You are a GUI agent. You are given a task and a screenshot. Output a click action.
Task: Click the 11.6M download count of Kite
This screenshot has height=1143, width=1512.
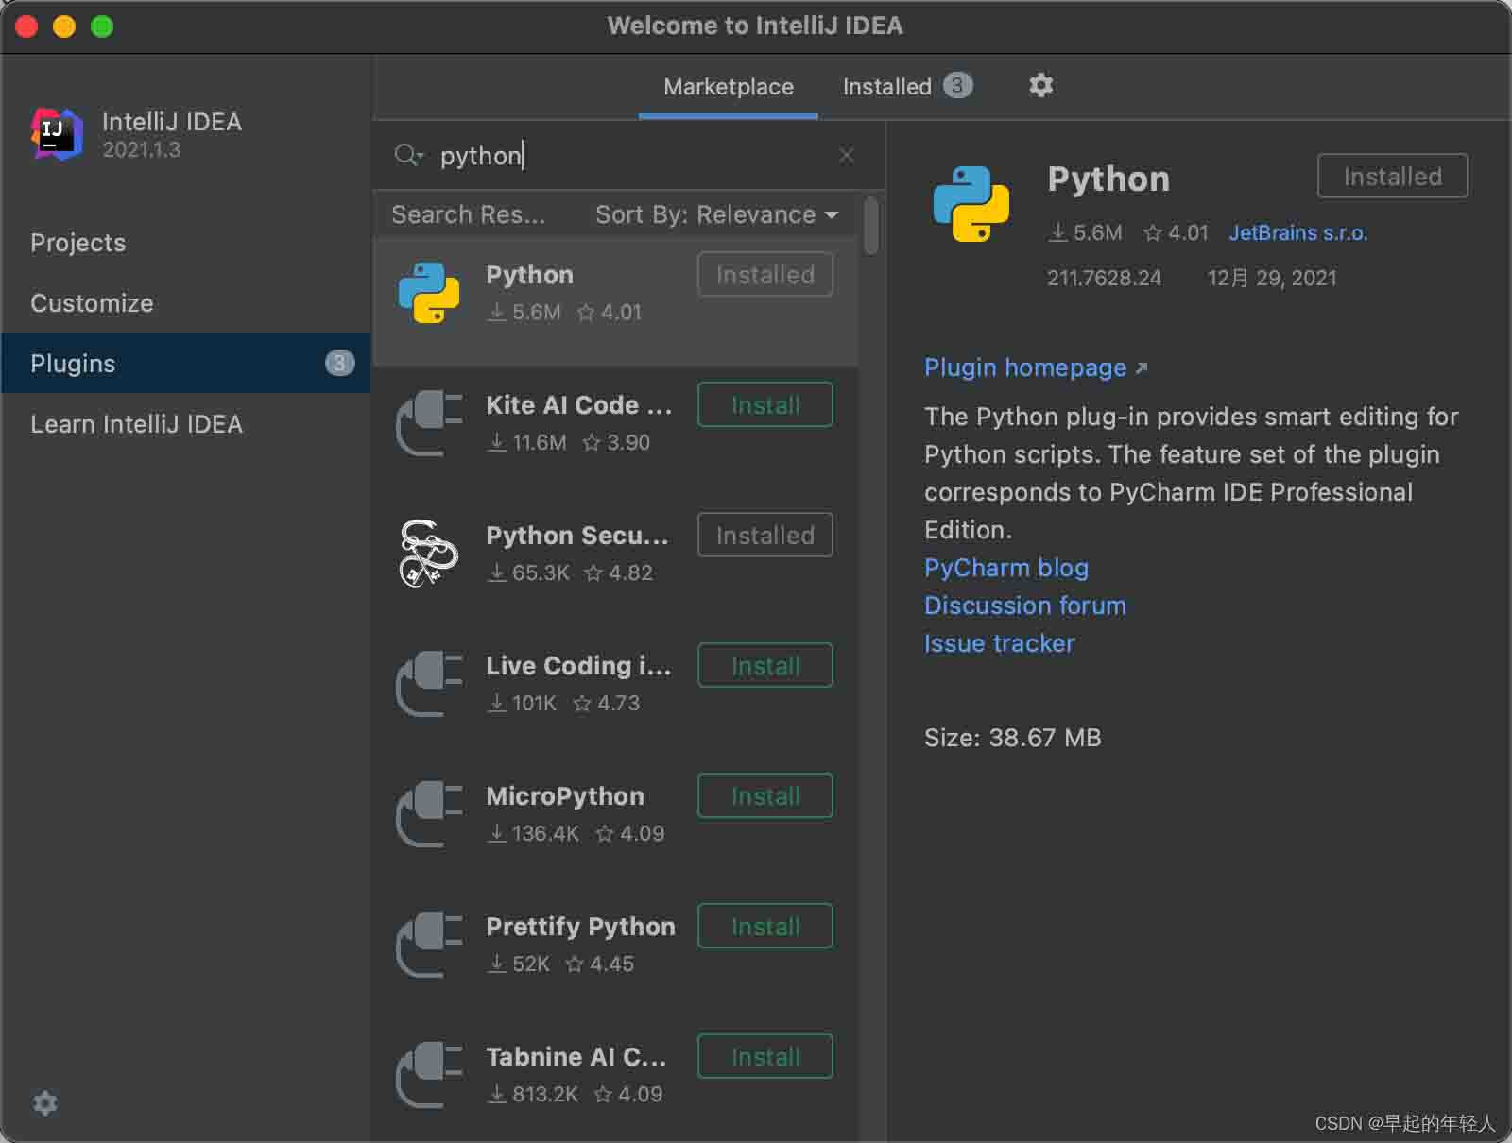pos(539,442)
